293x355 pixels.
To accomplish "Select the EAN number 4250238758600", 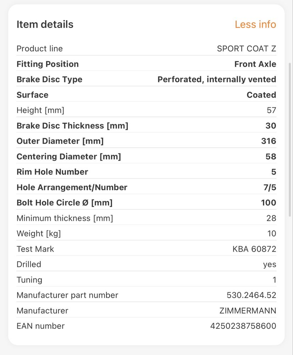I will point(243,326).
